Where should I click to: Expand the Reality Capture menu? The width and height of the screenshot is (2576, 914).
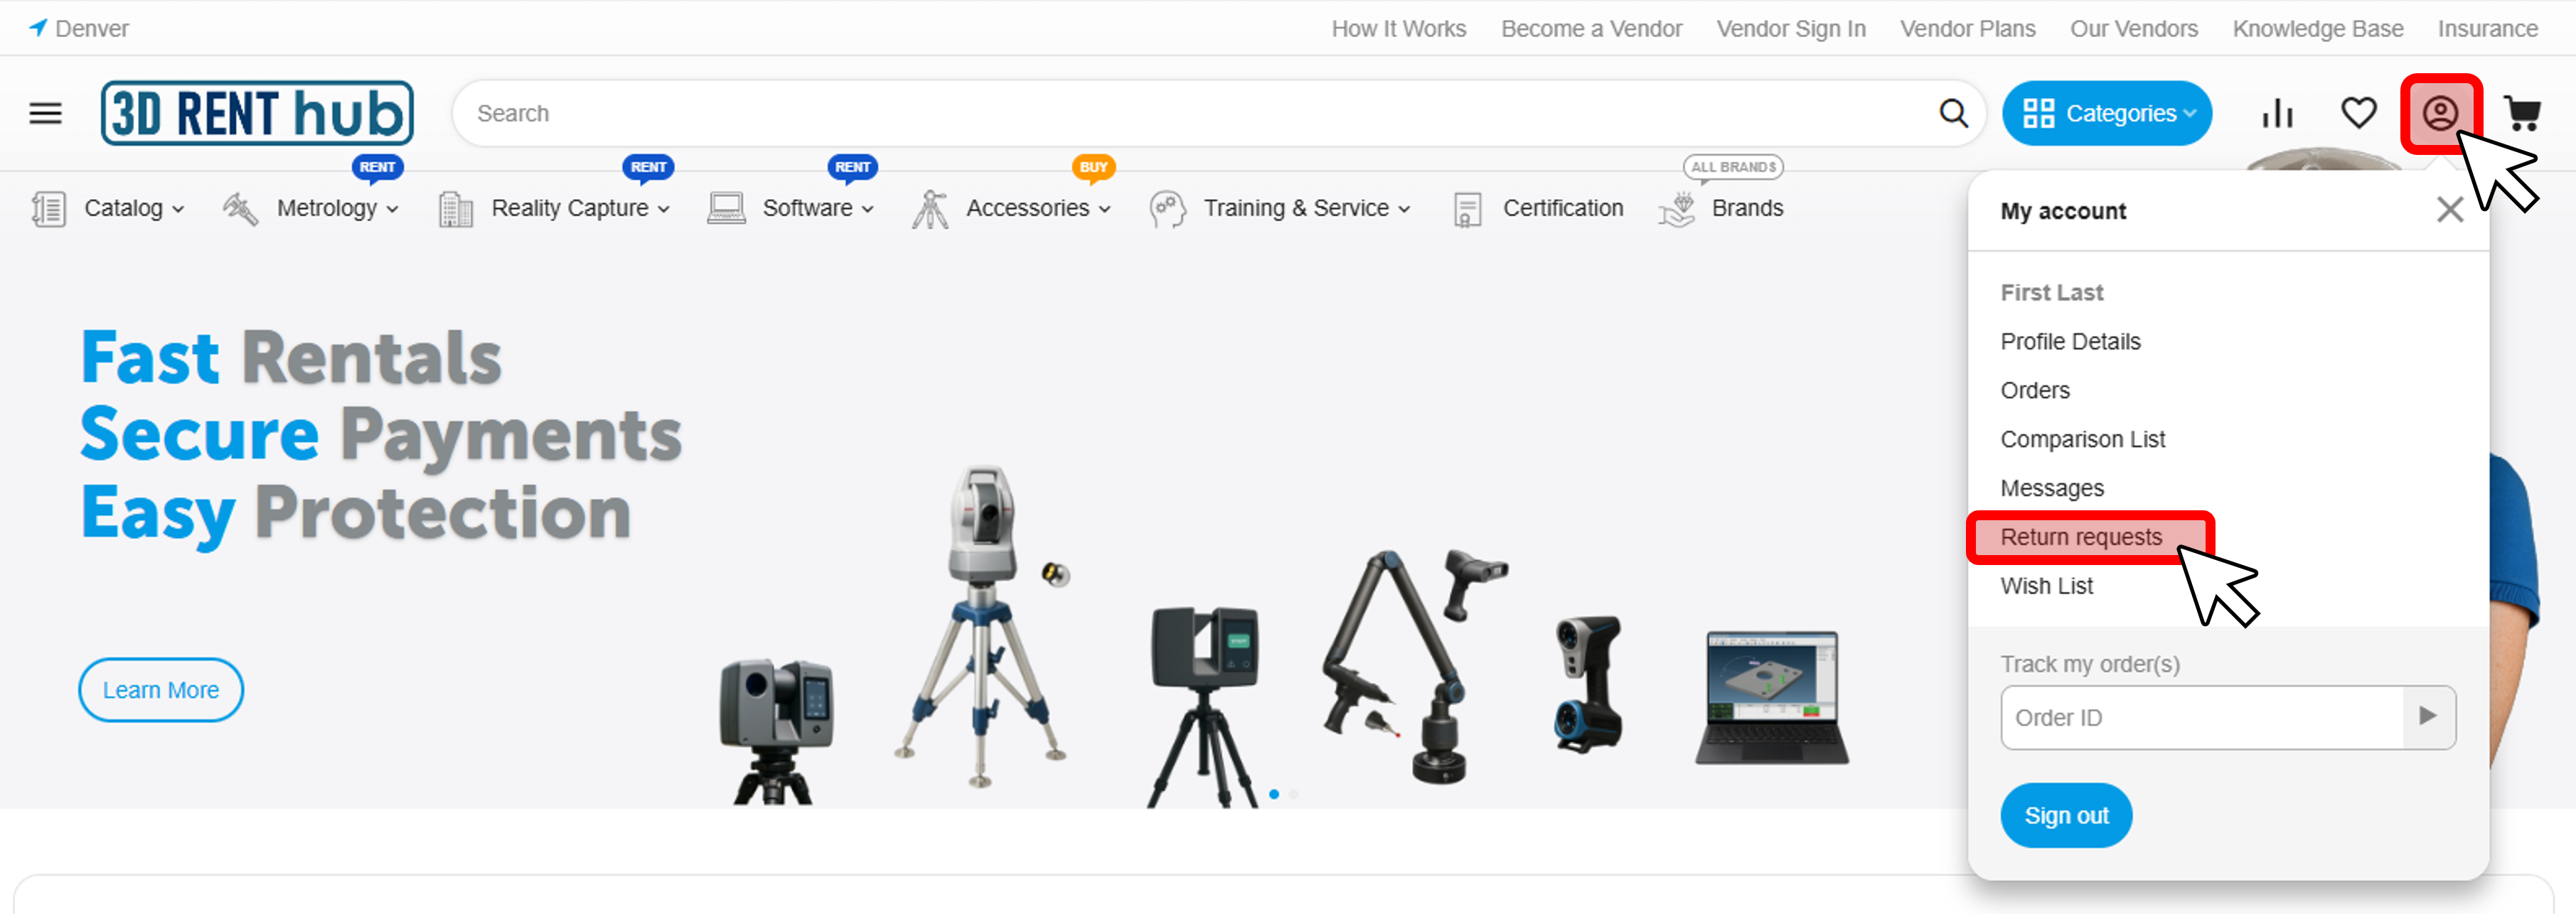(579, 208)
